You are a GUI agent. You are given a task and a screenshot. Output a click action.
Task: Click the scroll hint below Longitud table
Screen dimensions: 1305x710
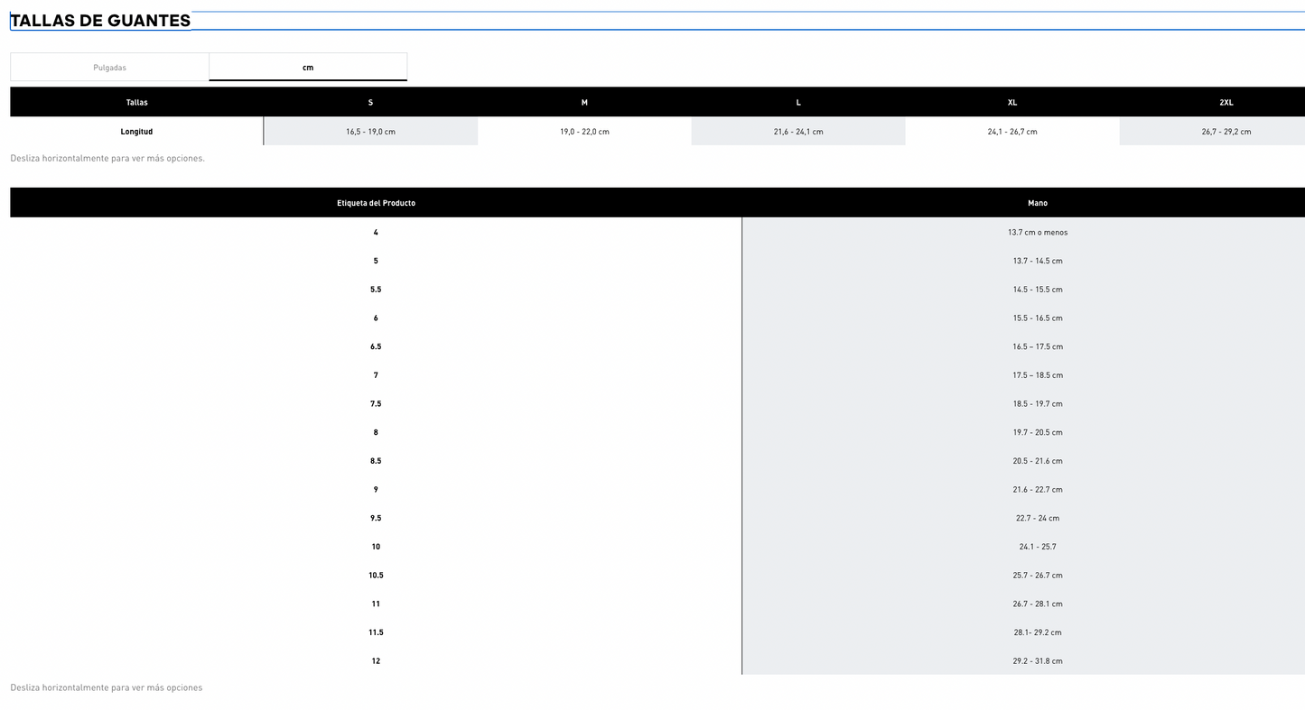click(107, 159)
